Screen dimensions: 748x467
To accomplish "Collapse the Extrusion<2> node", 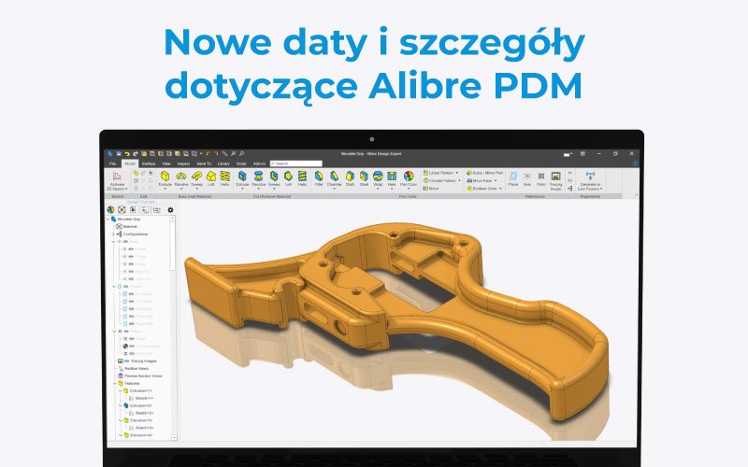I will [121, 405].
